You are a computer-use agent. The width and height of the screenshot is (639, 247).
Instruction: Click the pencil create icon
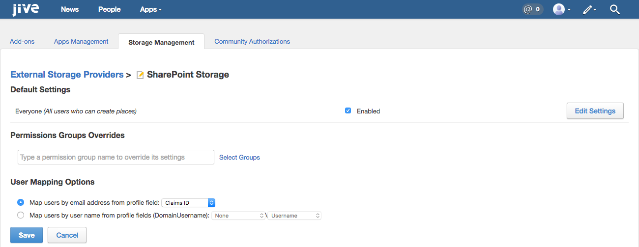click(589, 9)
